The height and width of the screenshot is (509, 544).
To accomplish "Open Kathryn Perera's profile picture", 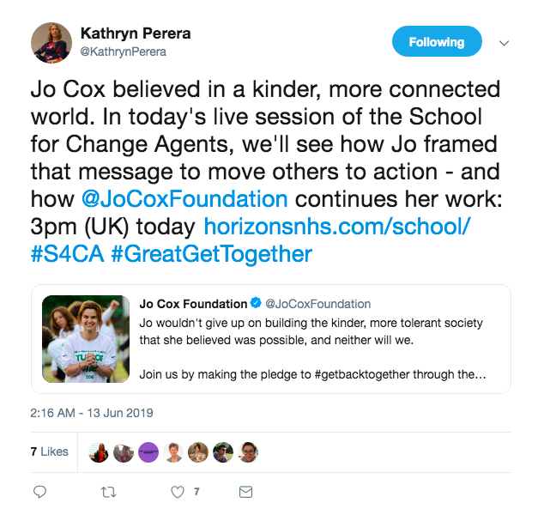I will 51,43.
